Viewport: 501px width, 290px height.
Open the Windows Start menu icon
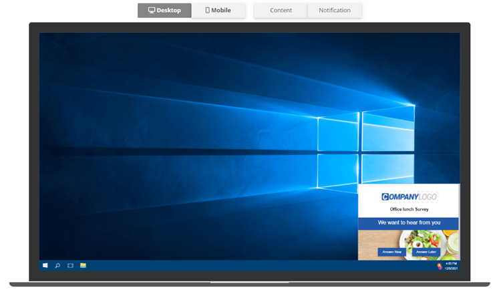(45, 265)
